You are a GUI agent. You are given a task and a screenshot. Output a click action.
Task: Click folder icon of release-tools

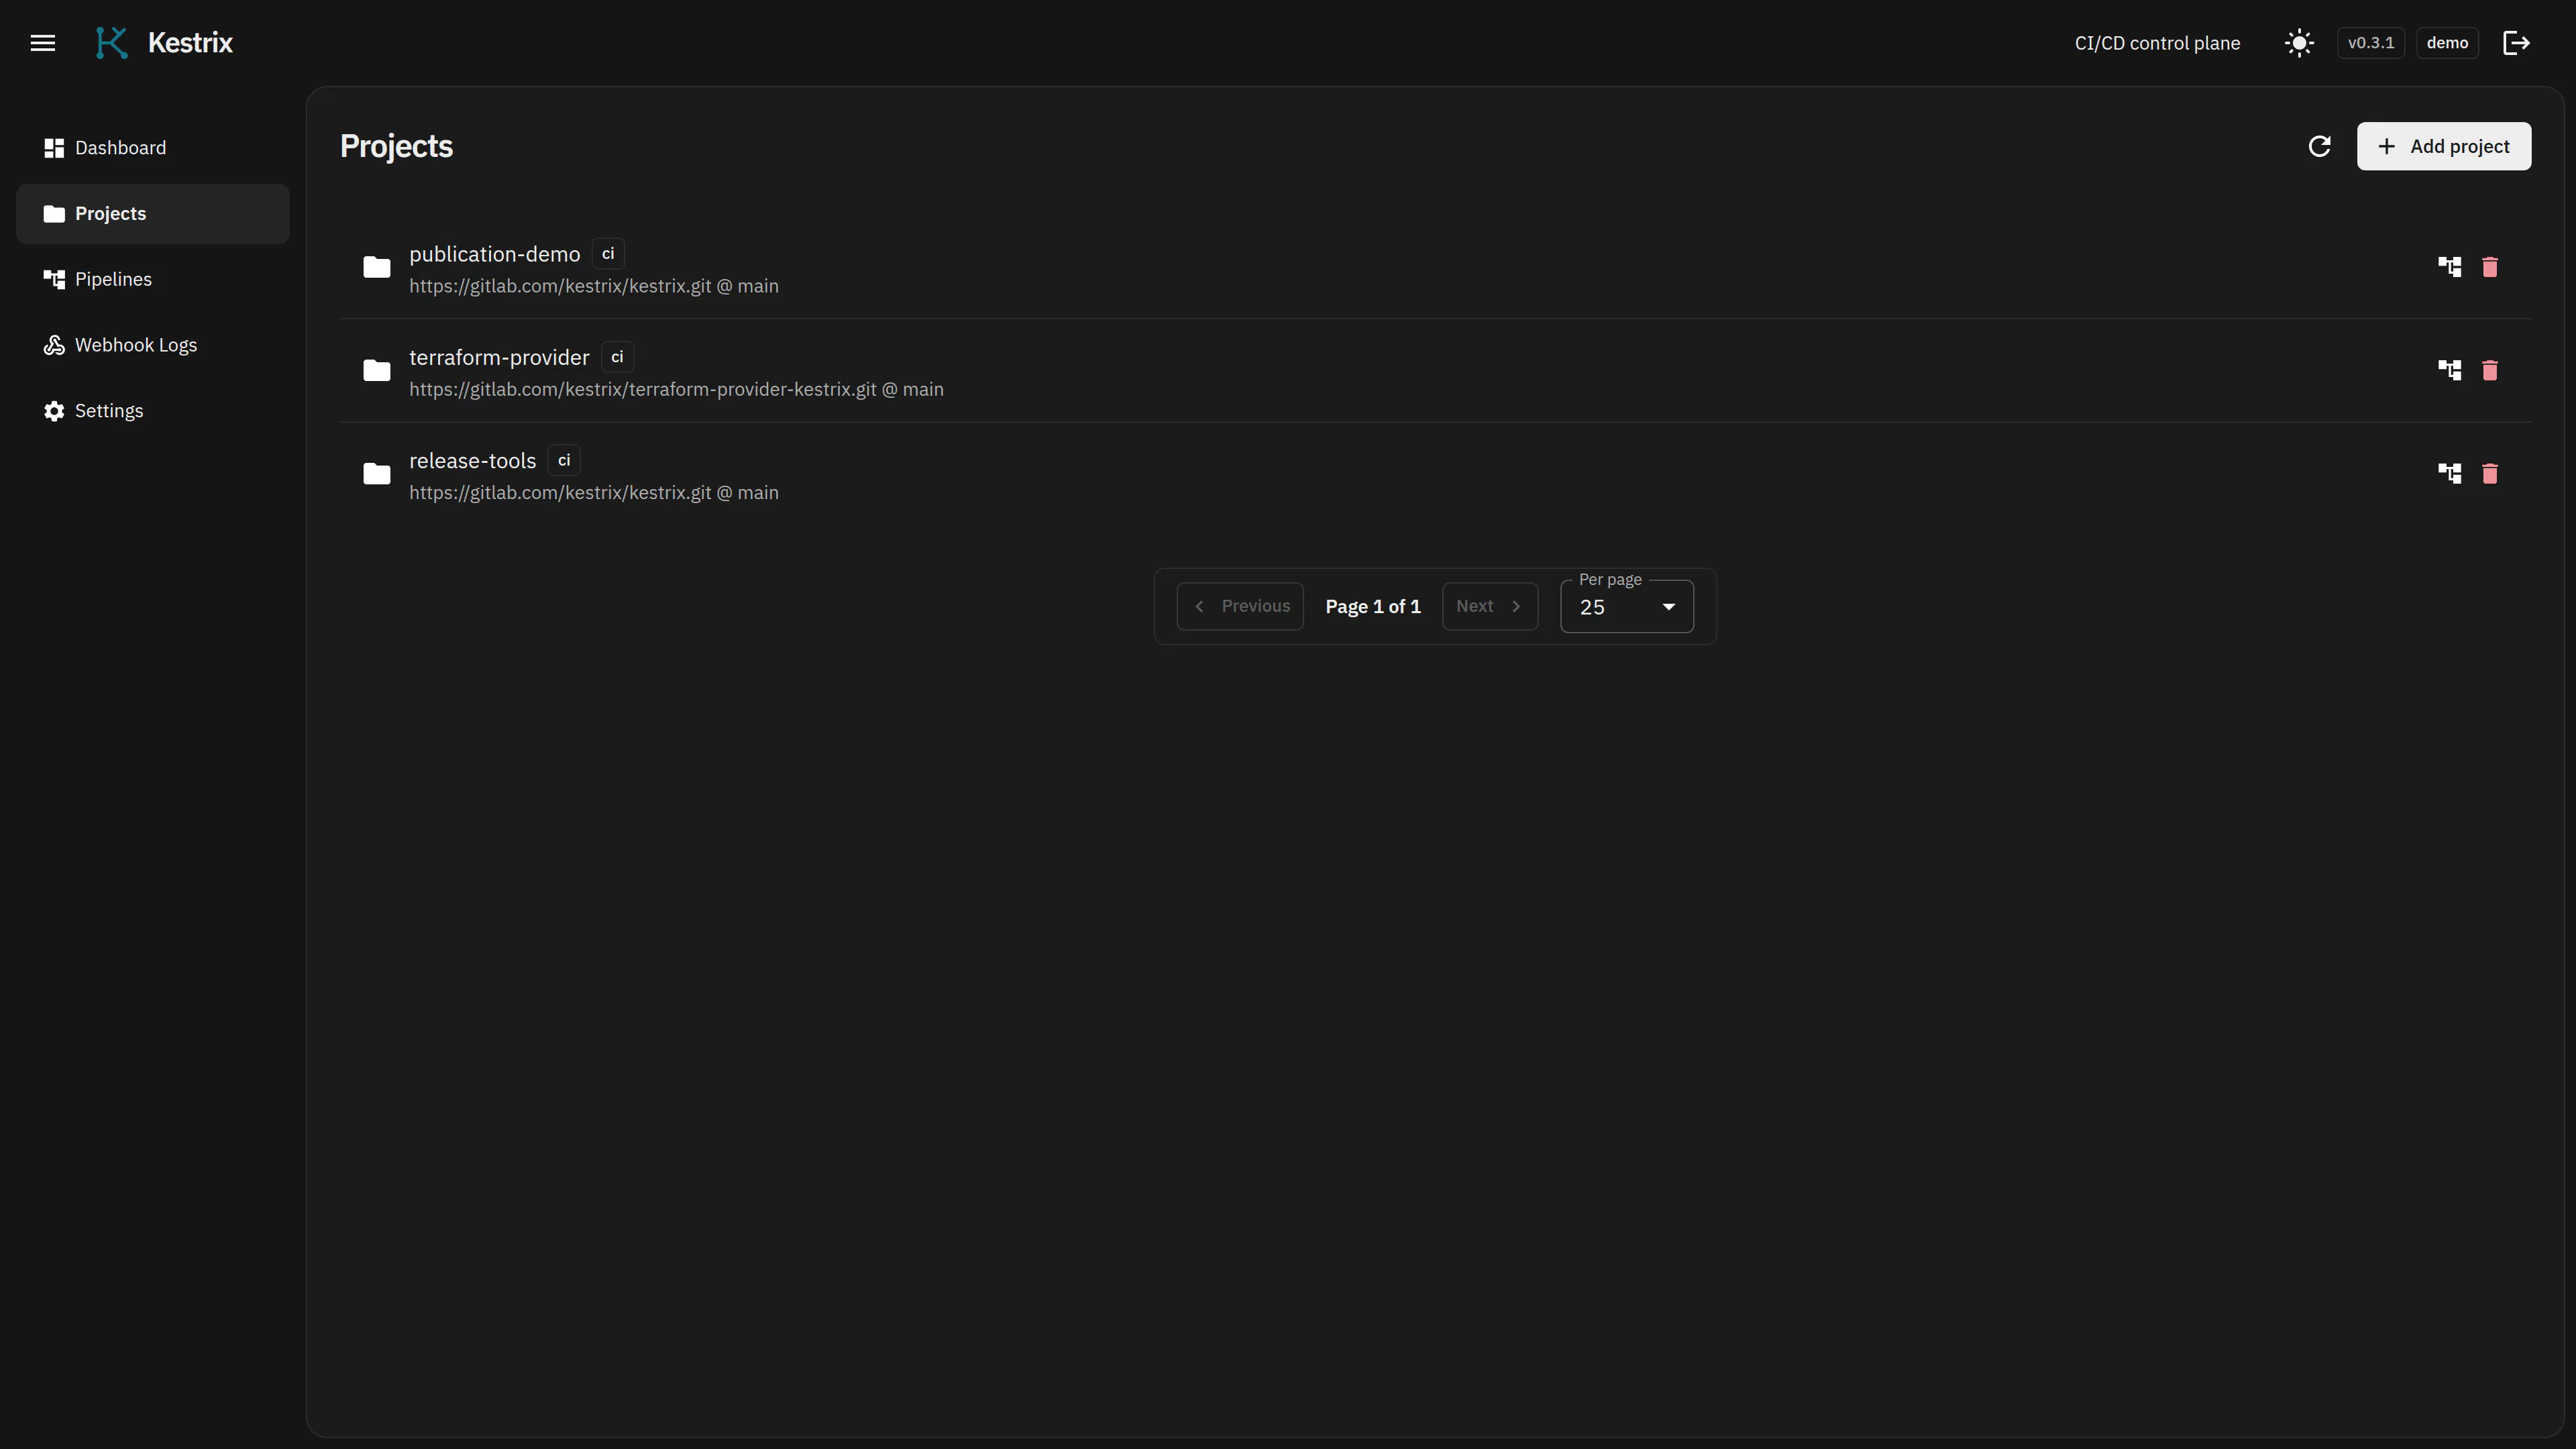point(377,474)
